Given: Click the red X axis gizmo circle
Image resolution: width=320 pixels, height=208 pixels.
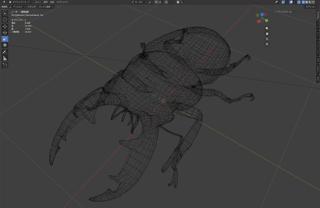Looking at the screenshot, I should click(258, 22).
